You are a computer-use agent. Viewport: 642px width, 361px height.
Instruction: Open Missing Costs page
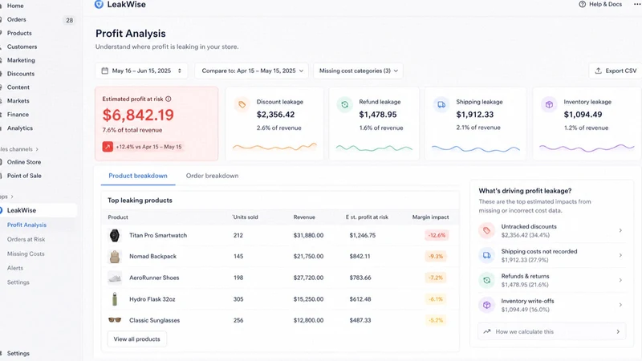[26, 254]
